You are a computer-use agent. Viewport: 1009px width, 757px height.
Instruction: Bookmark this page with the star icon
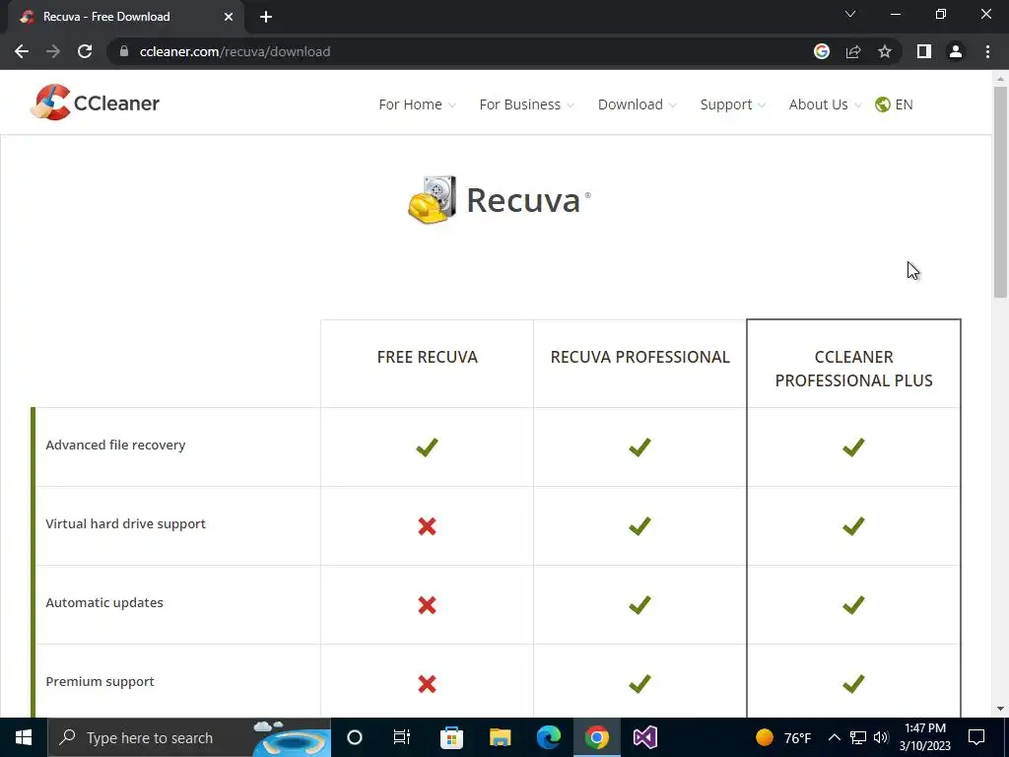(885, 51)
